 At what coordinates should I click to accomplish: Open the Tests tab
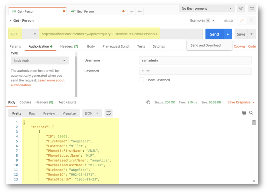141,46
